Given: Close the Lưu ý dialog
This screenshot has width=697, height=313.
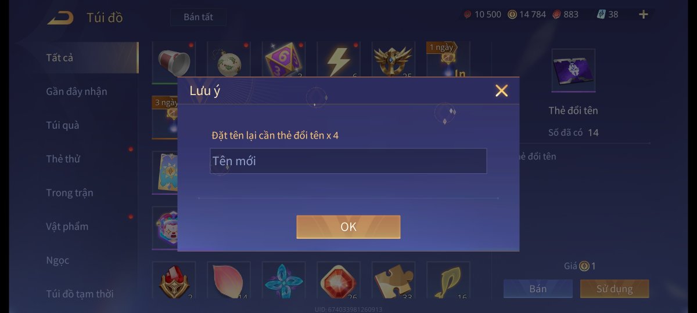Looking at the screenshot, I should tap(501, 90).
